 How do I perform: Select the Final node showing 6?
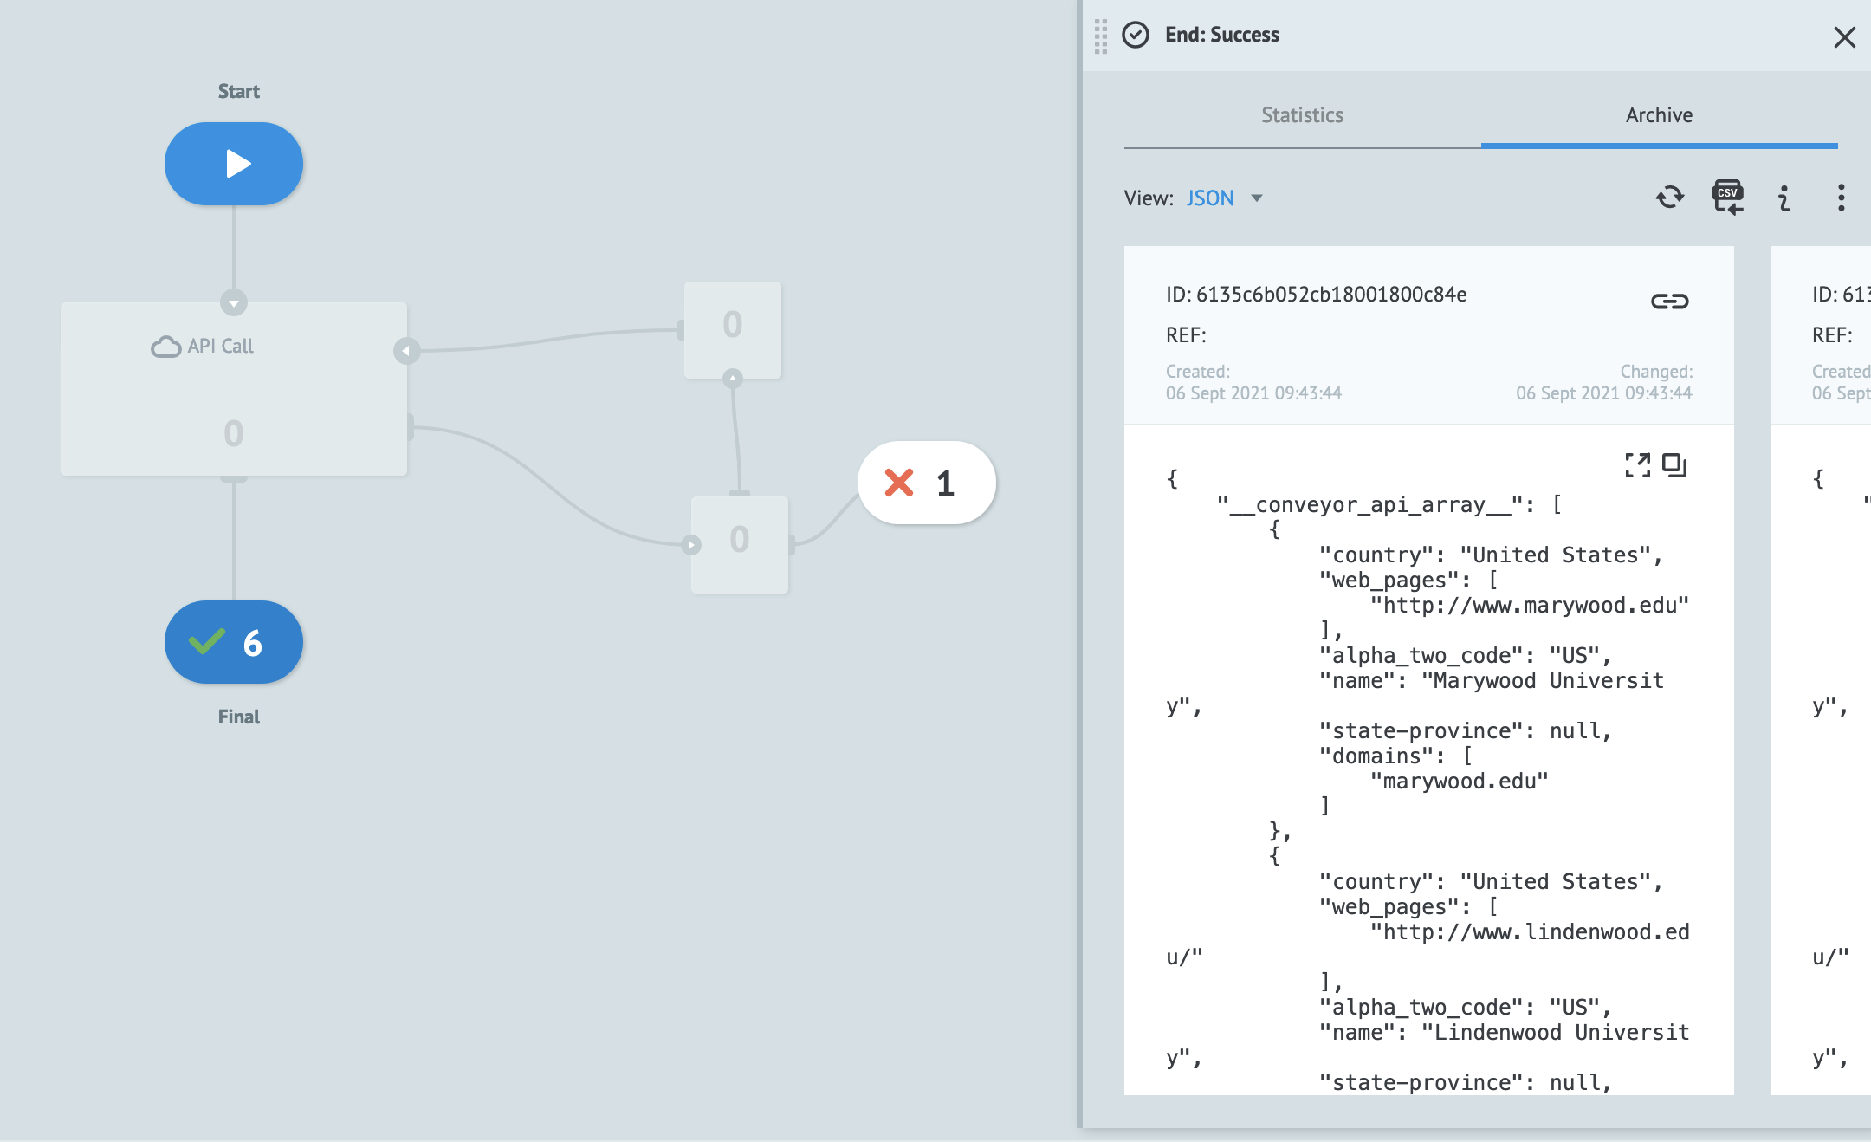click(x=234, y=642)
